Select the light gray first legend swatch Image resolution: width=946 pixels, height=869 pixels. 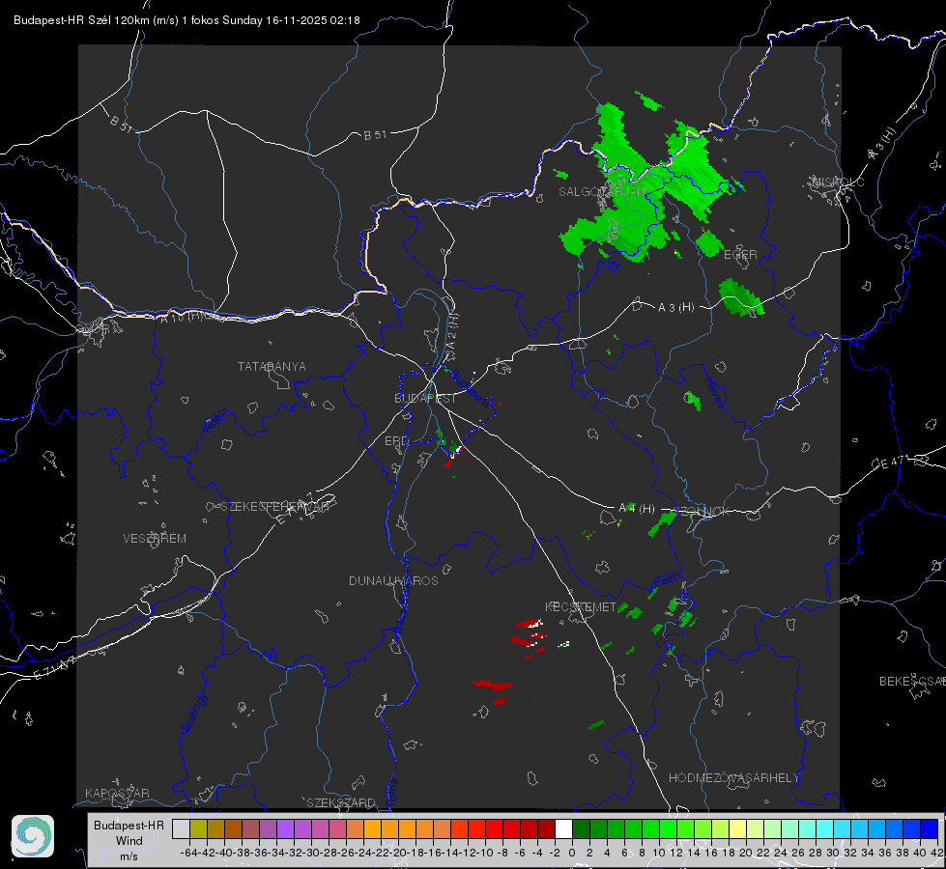pyautogui.click(x=181, y=828)
